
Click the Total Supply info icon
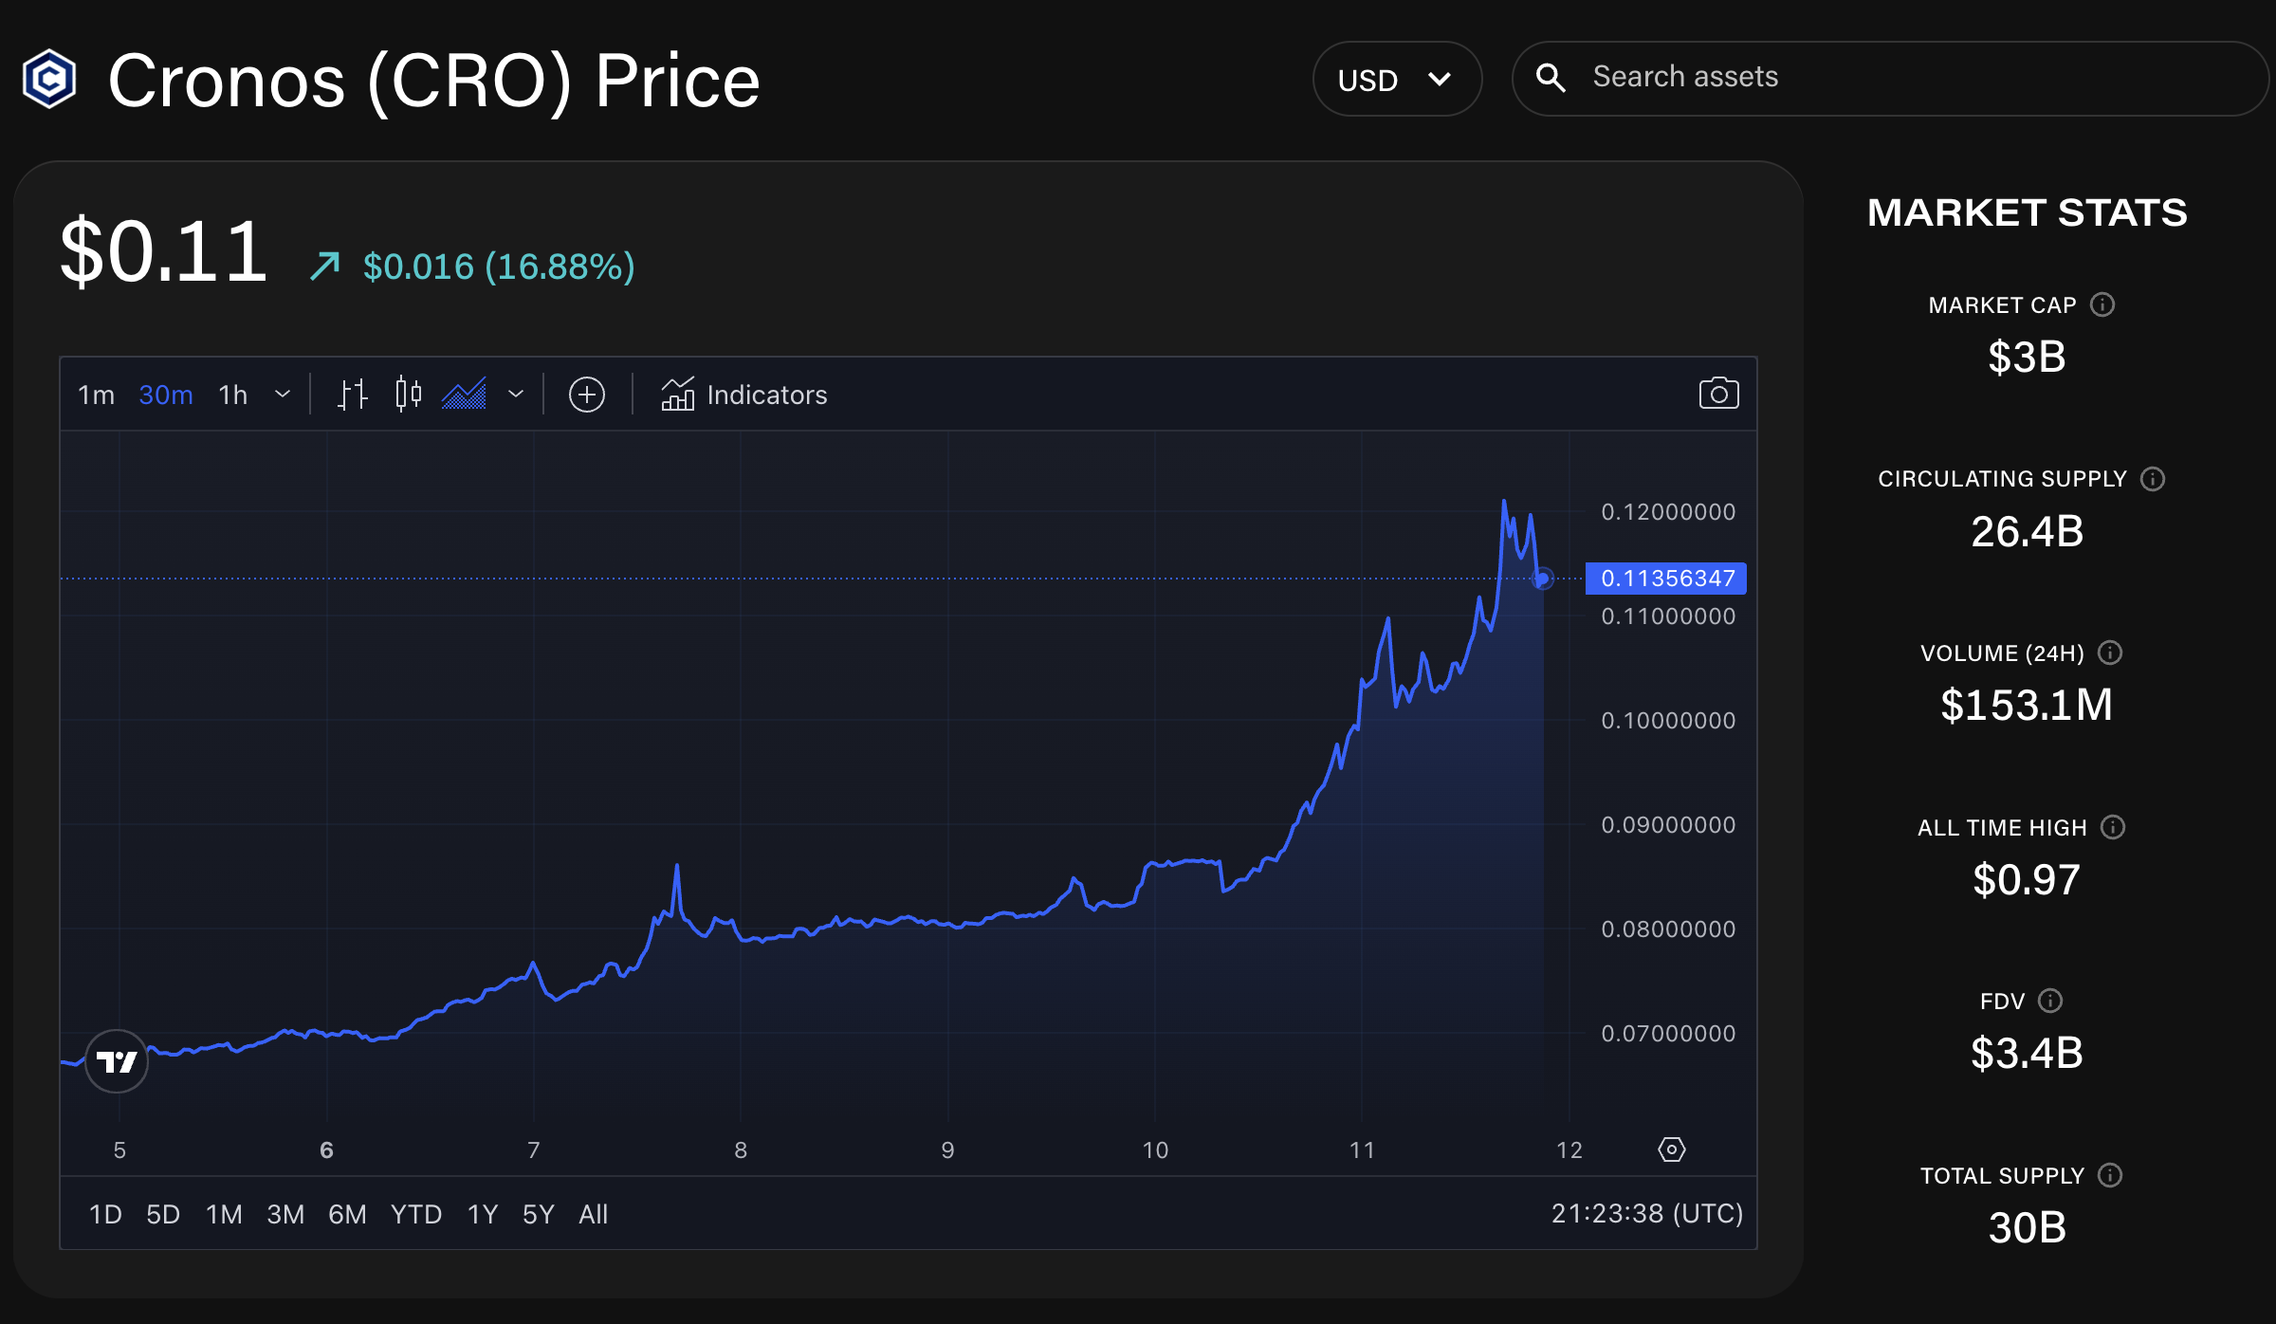[2110, 1175]
